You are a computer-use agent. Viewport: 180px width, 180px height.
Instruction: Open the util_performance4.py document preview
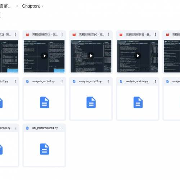coord(44,149)
